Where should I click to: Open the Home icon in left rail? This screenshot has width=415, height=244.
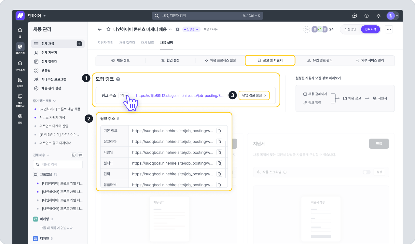20,32
